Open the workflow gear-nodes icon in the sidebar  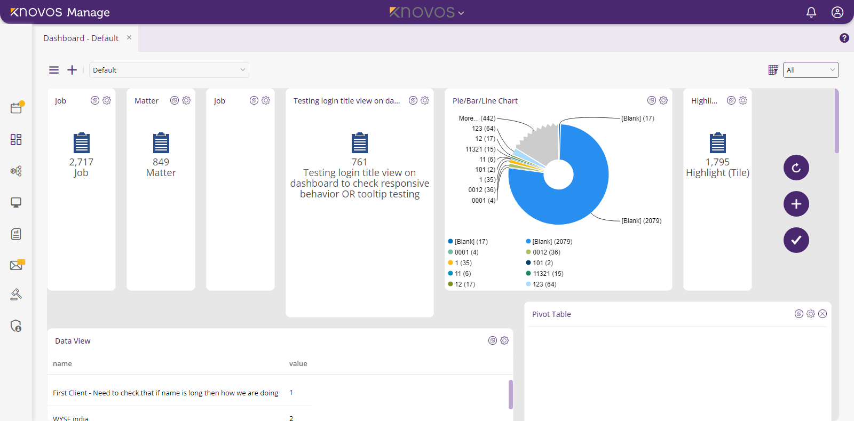16,171
